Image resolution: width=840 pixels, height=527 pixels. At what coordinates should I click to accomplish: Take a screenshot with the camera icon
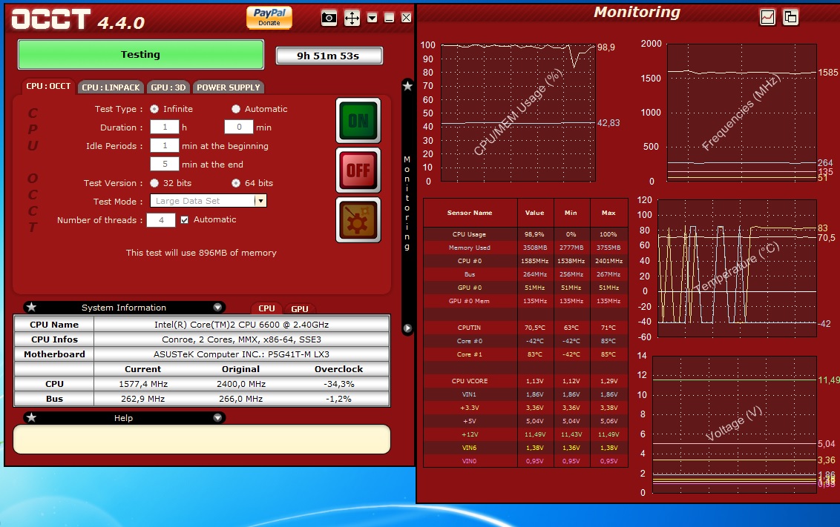329,19
